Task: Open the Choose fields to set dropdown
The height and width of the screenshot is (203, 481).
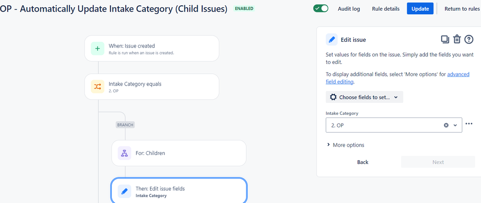Action: (364, 97)
